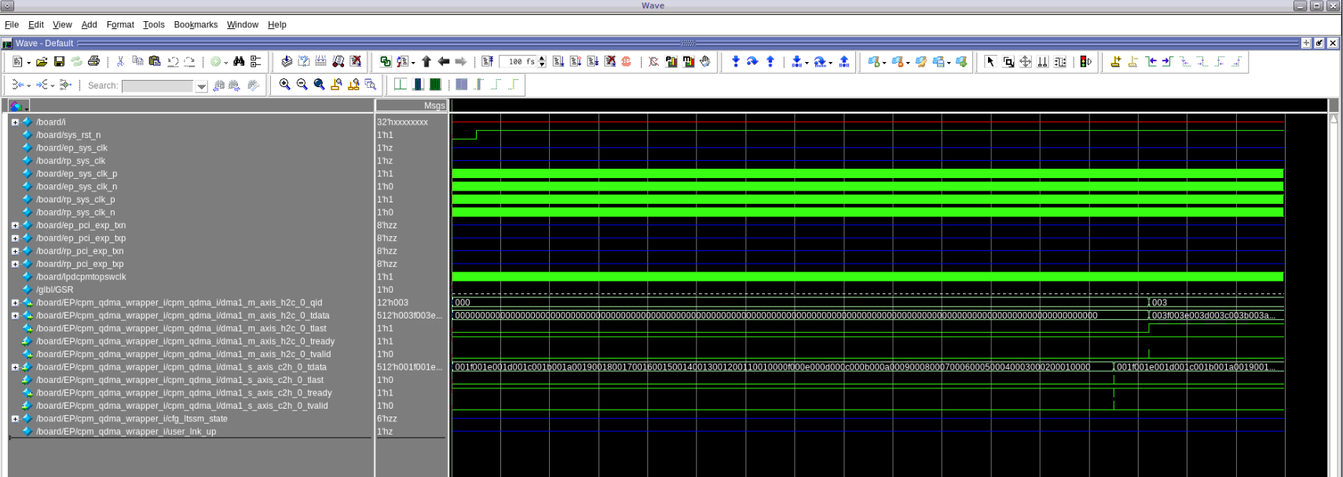This screenshot has height=477, width=1343.
Task: Click the run length 100 fs field
Action: [x=519, y=62]
